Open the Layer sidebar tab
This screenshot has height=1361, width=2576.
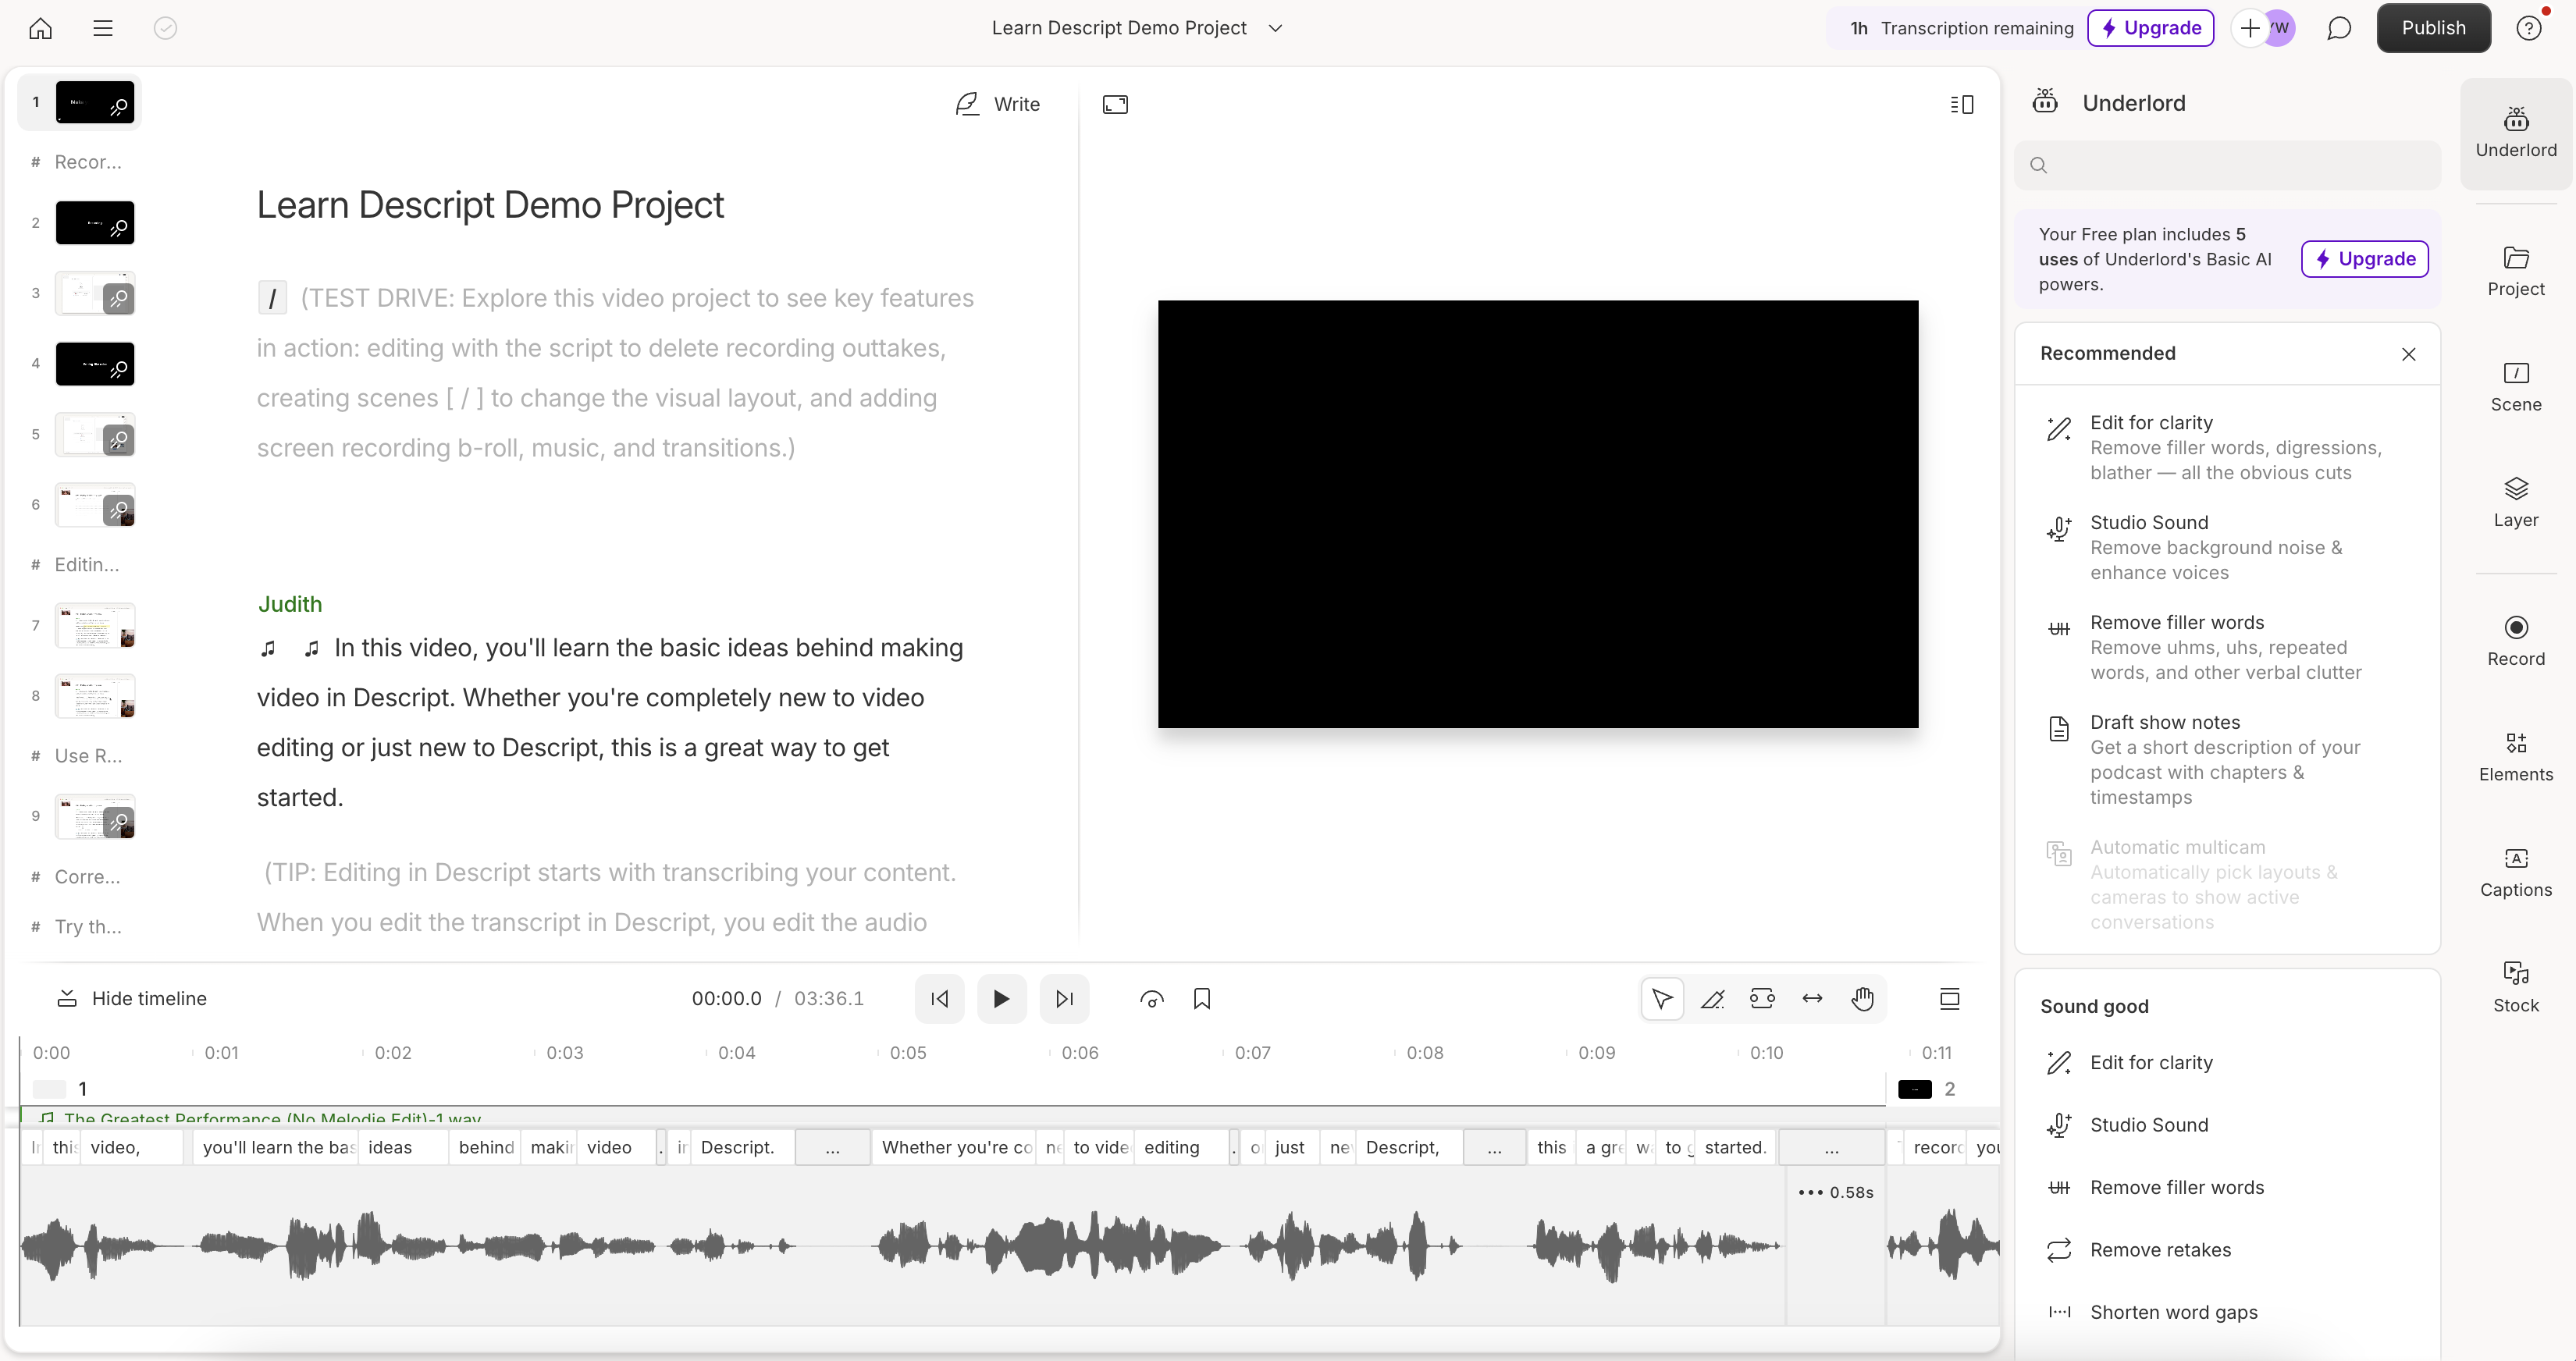point(2515,503)
